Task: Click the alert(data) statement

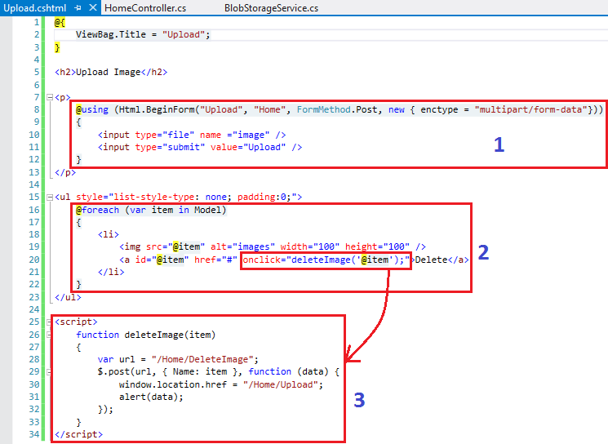Action: pyautogui.click(x=151, y=397)
